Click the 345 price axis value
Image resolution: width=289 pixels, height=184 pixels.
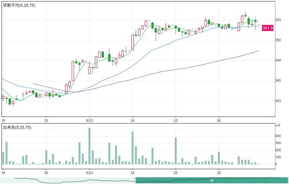point(278,80)
